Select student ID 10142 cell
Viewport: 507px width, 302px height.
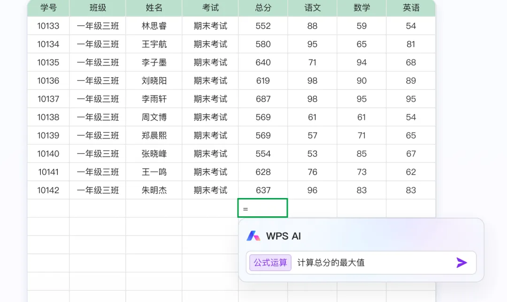[x=47, y=190]
